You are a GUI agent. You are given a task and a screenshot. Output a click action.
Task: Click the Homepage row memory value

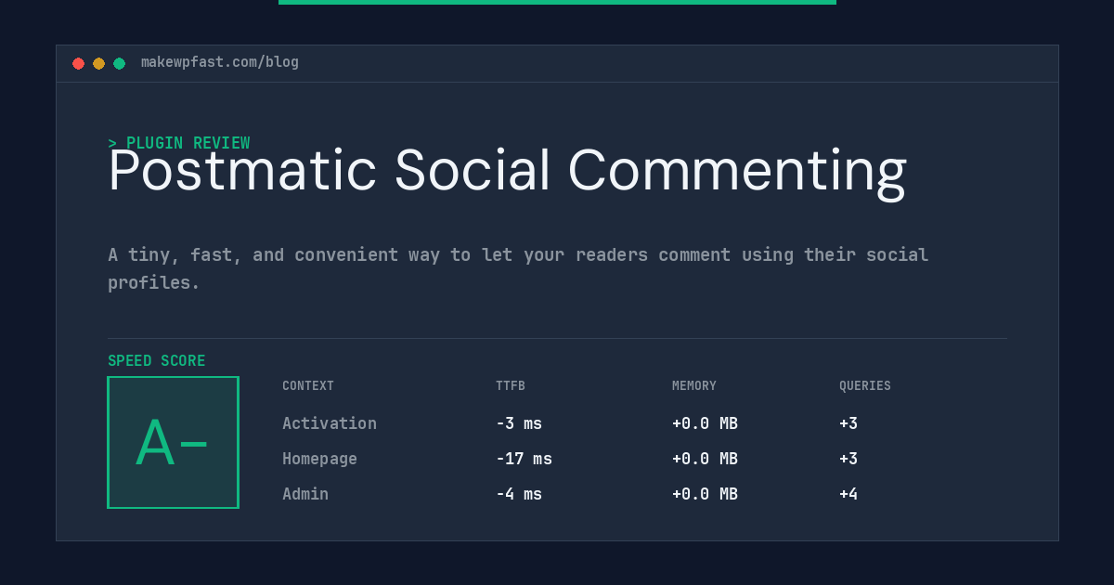(705, 459)
